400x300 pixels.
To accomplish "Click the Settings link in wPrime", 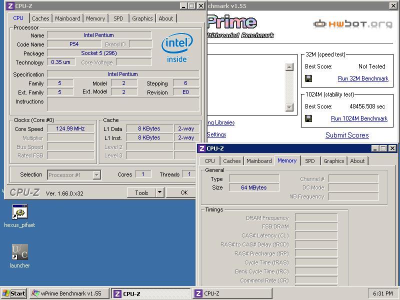I will 216,134.
